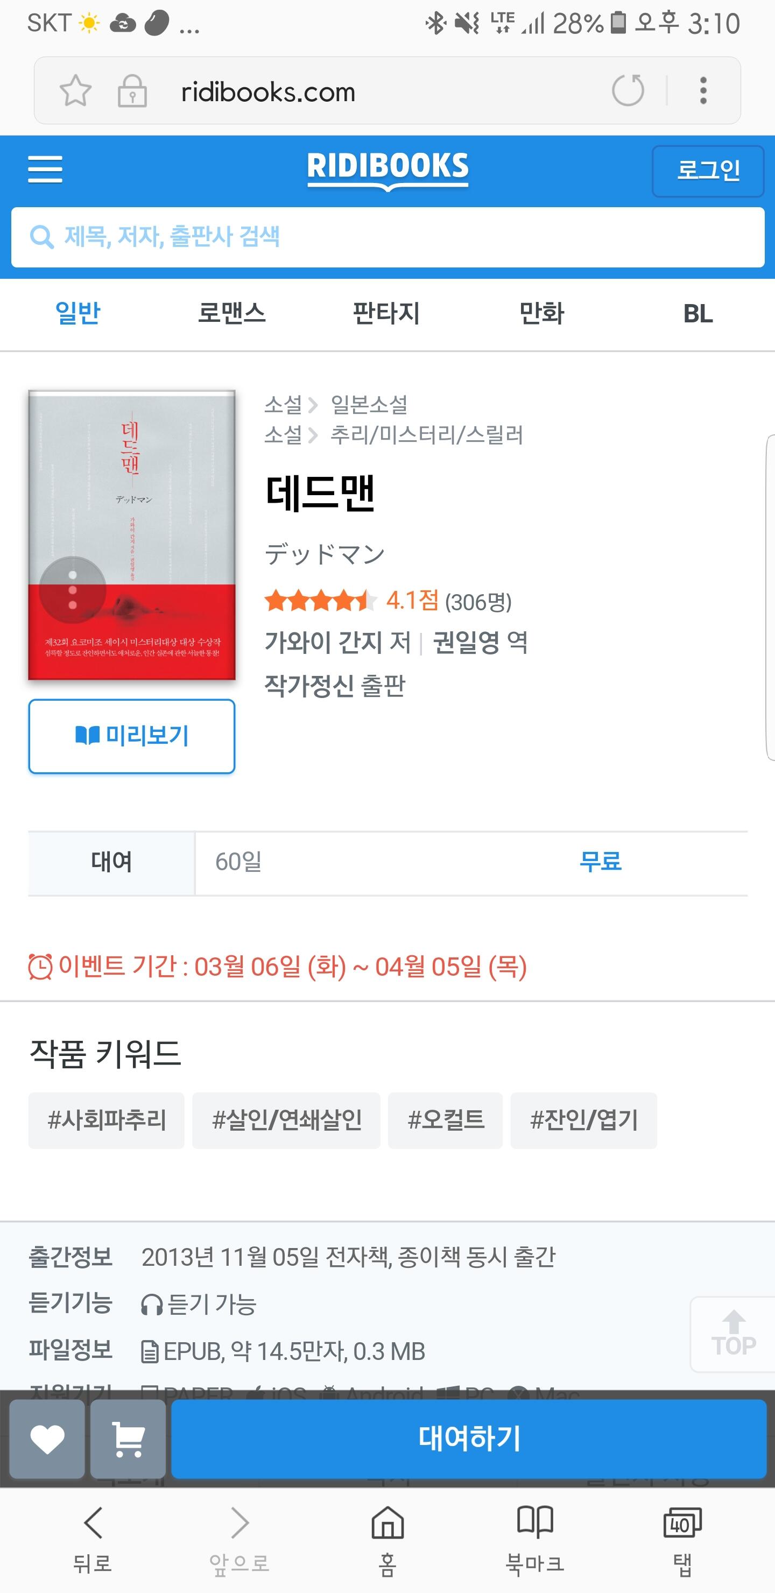This screenshot has height=1593, width=775.
Task: Open the 북마크 bookmarks icon
Action: (535, 1540)
